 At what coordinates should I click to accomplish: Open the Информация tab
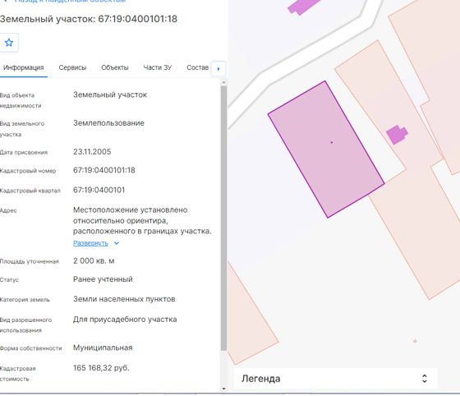point(24,67)
